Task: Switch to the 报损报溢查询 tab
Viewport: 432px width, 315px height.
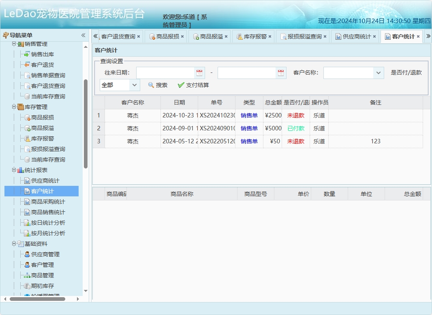Action: 304,36
